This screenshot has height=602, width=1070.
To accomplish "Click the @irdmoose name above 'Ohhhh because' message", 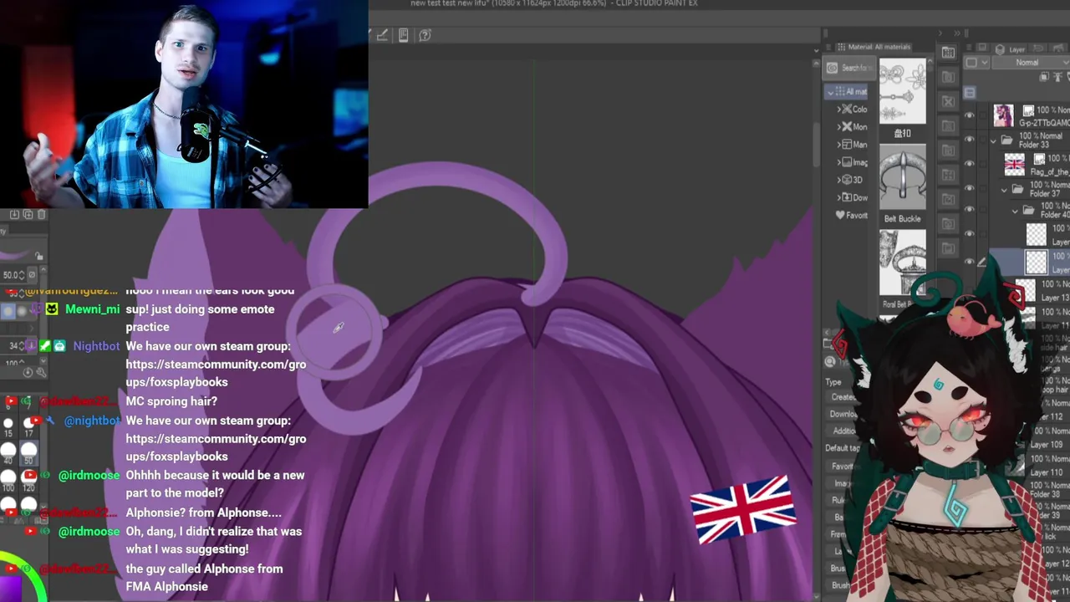I will (89, 476).
